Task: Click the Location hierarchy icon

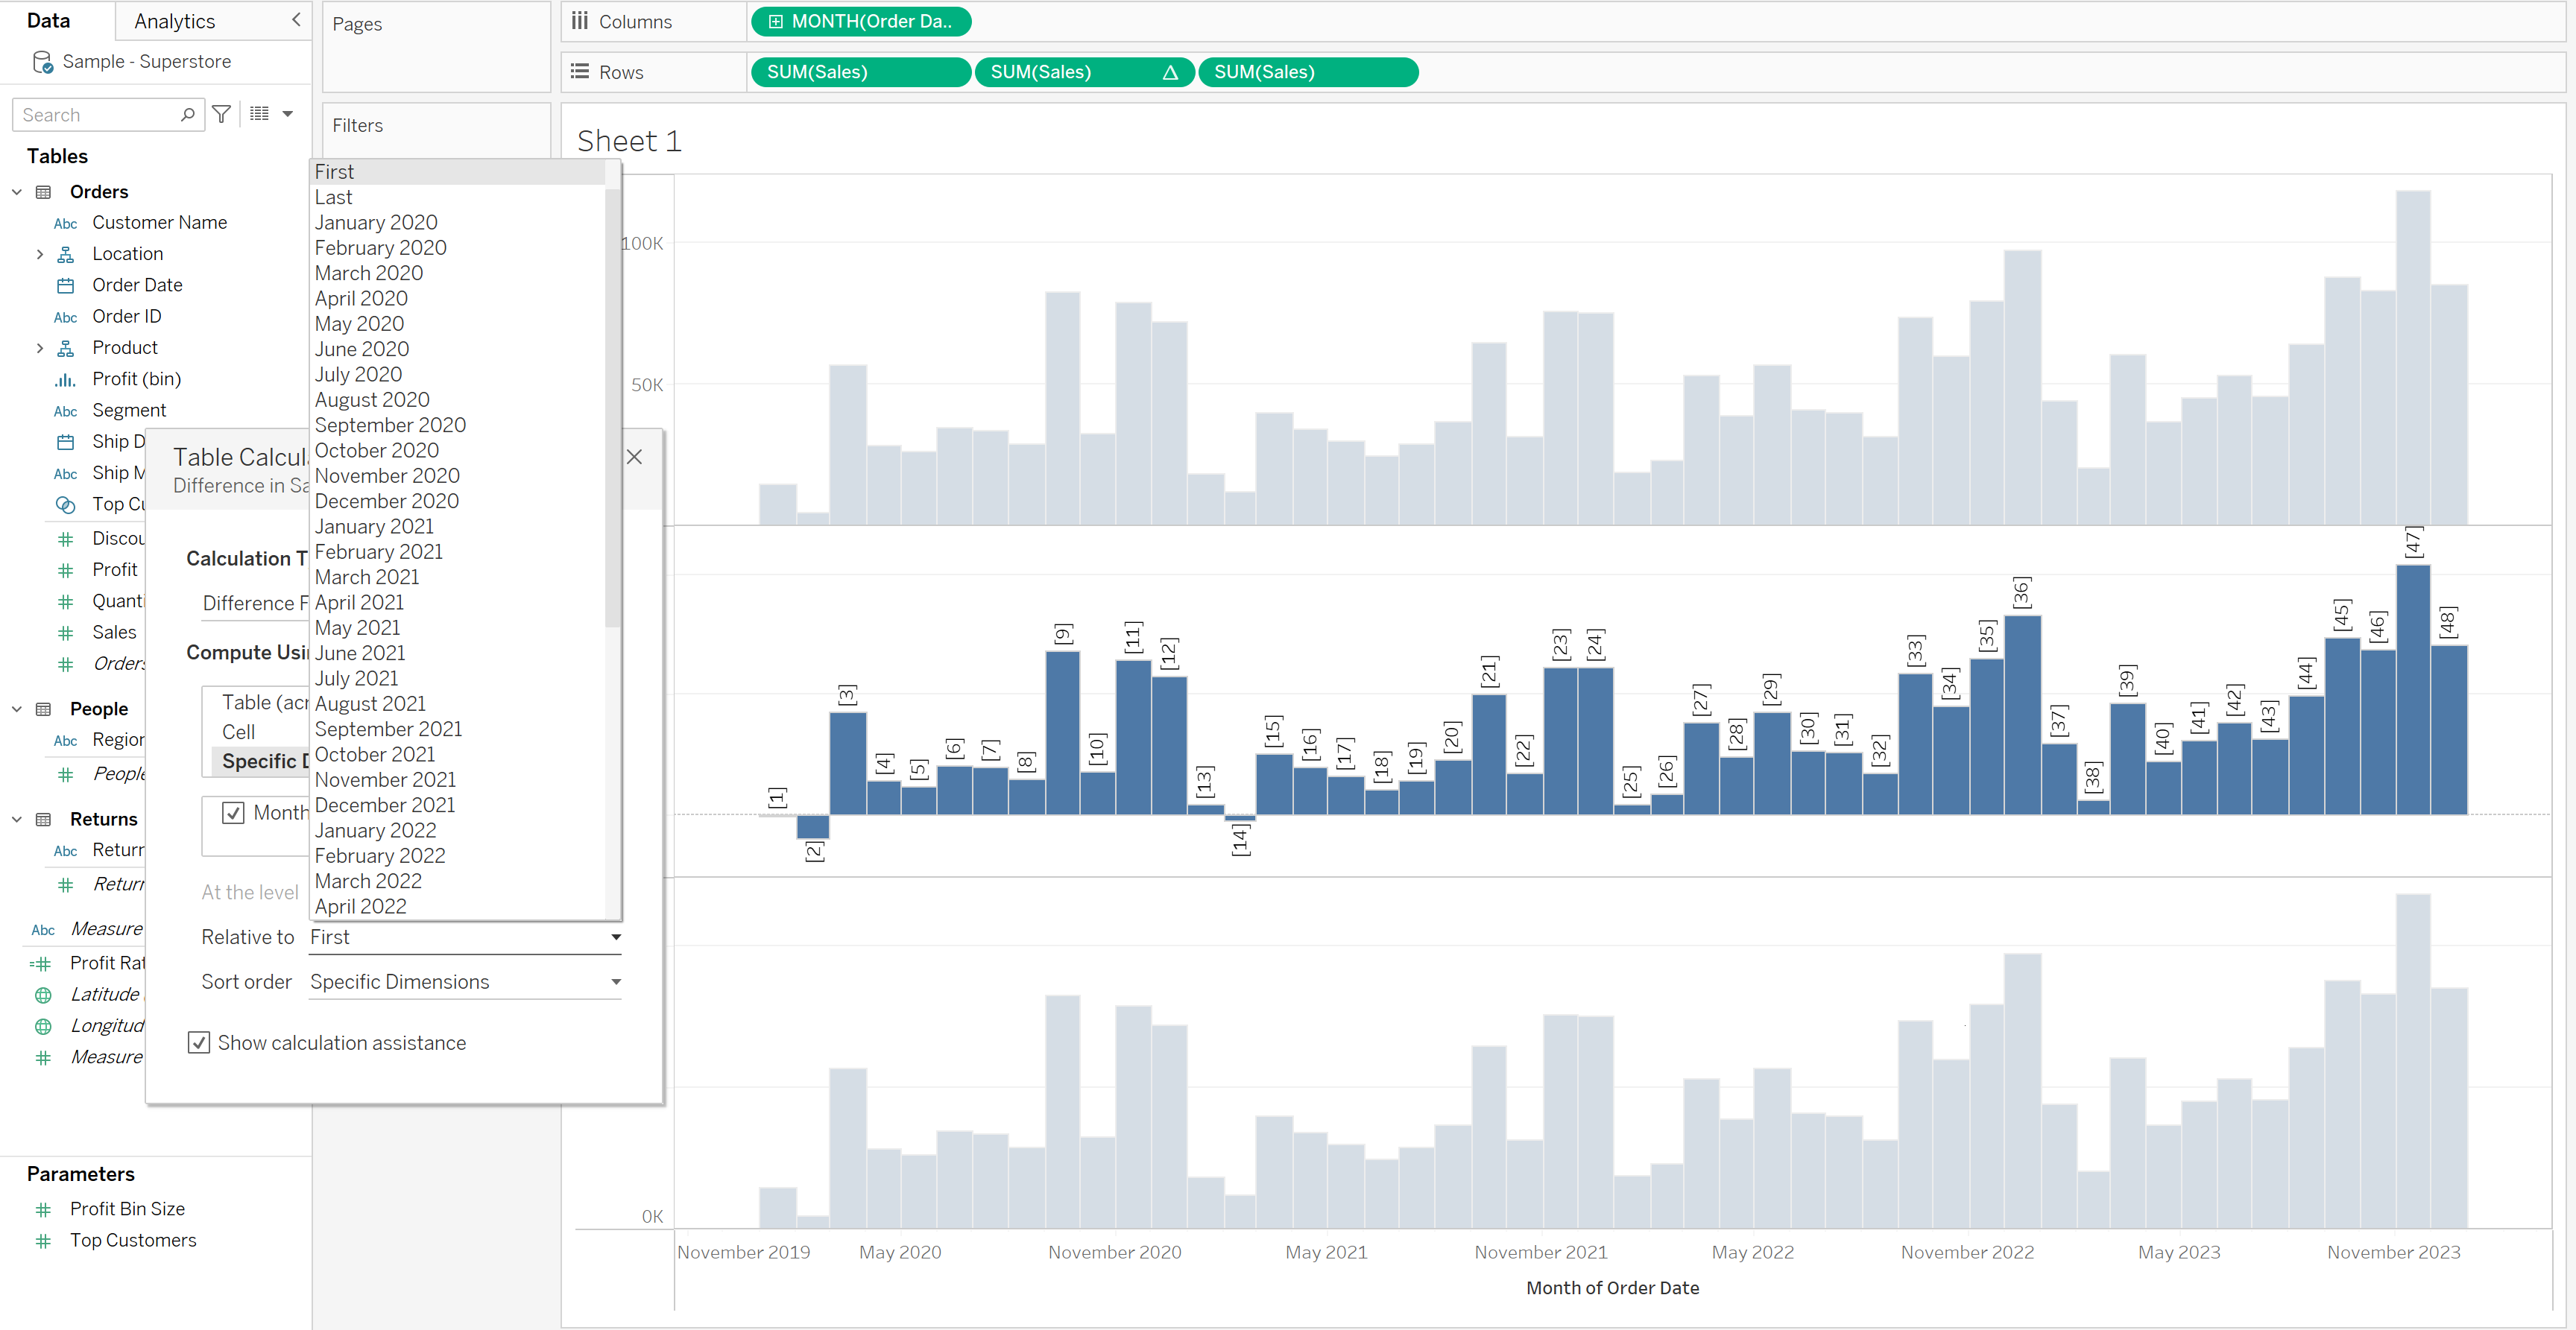Action: tap(66, 255)
